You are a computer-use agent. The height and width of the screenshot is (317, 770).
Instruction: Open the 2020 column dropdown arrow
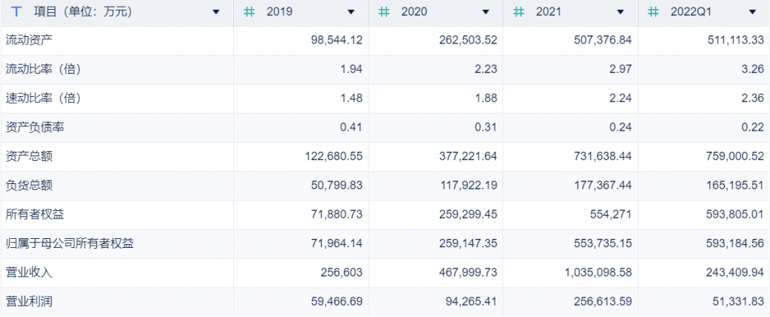tap(486, 12)
